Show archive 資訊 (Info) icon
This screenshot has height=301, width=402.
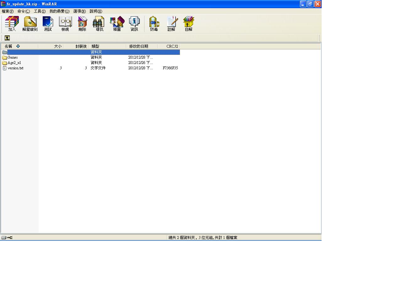134,24
